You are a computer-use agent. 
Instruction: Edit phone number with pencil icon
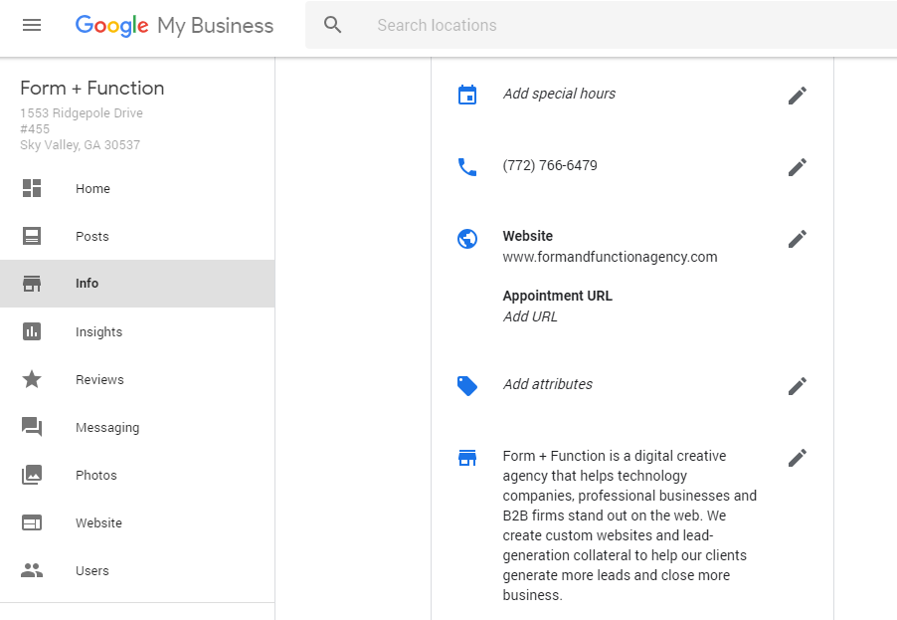798,167
